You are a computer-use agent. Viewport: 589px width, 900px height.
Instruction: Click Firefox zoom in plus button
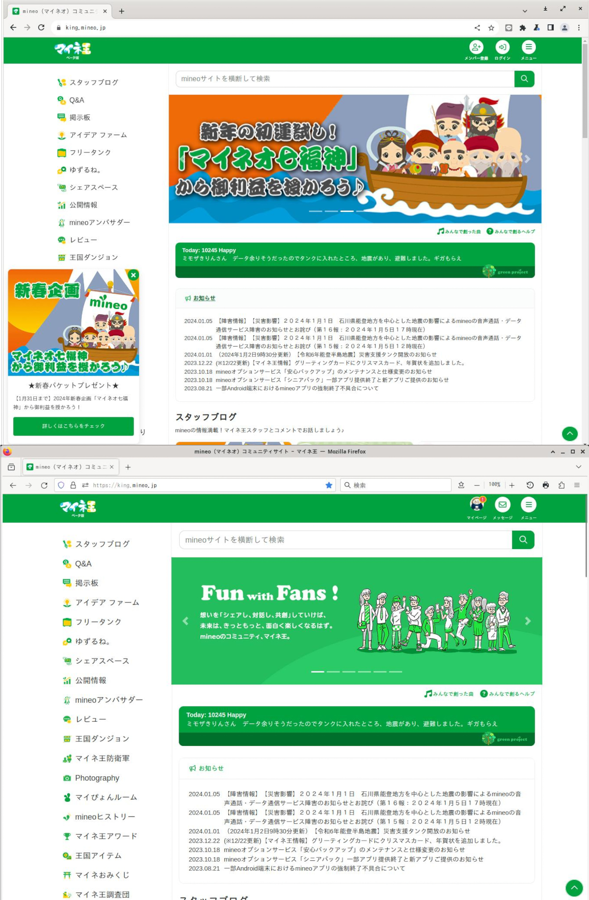pos(512,485)
